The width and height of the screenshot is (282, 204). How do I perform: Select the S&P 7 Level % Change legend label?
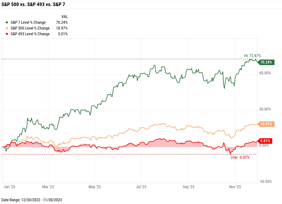(x=28, y=22)
